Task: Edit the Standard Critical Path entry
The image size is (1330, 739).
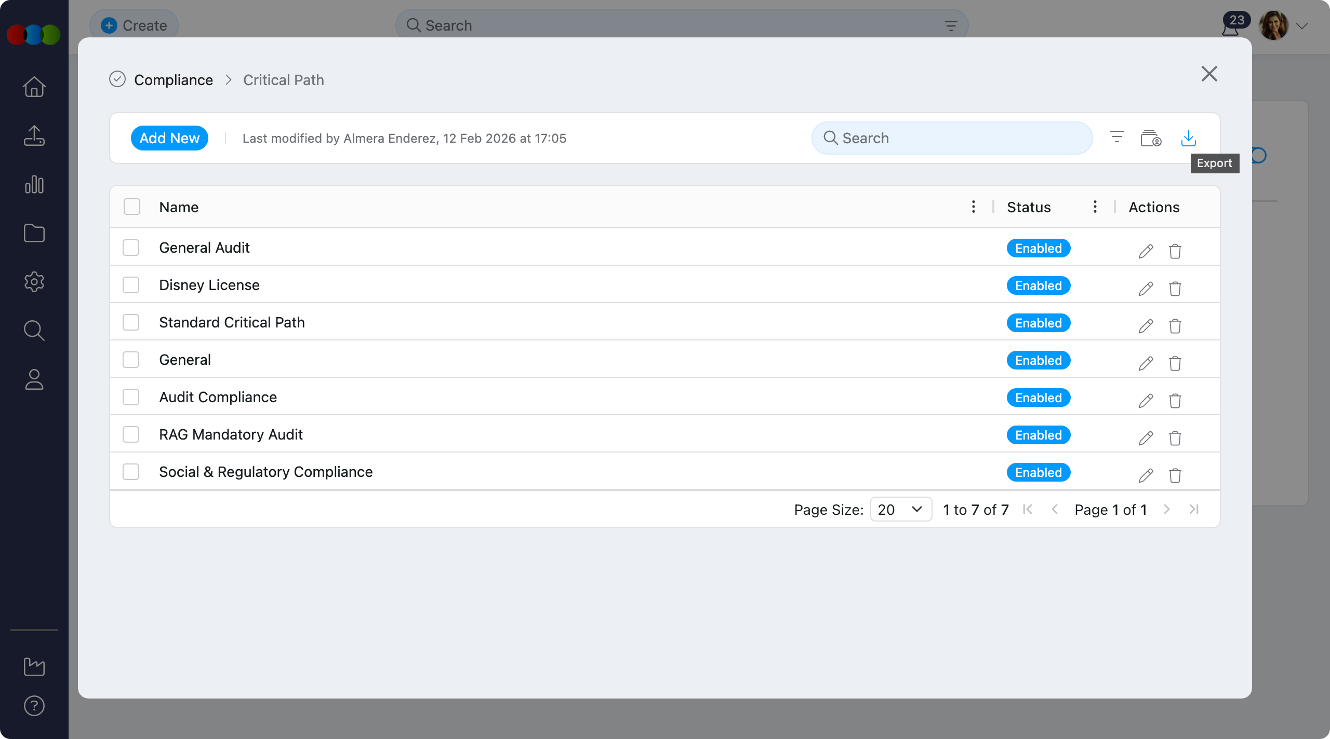Action: 1146,326
